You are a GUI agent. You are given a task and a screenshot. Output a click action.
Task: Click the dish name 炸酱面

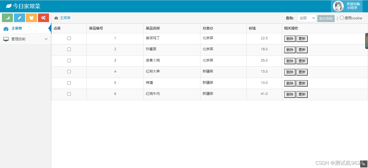click(151, 49)
